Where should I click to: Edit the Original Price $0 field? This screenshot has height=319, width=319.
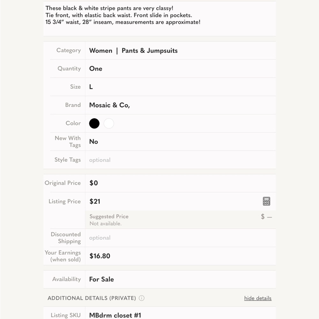tap(181, 183)
